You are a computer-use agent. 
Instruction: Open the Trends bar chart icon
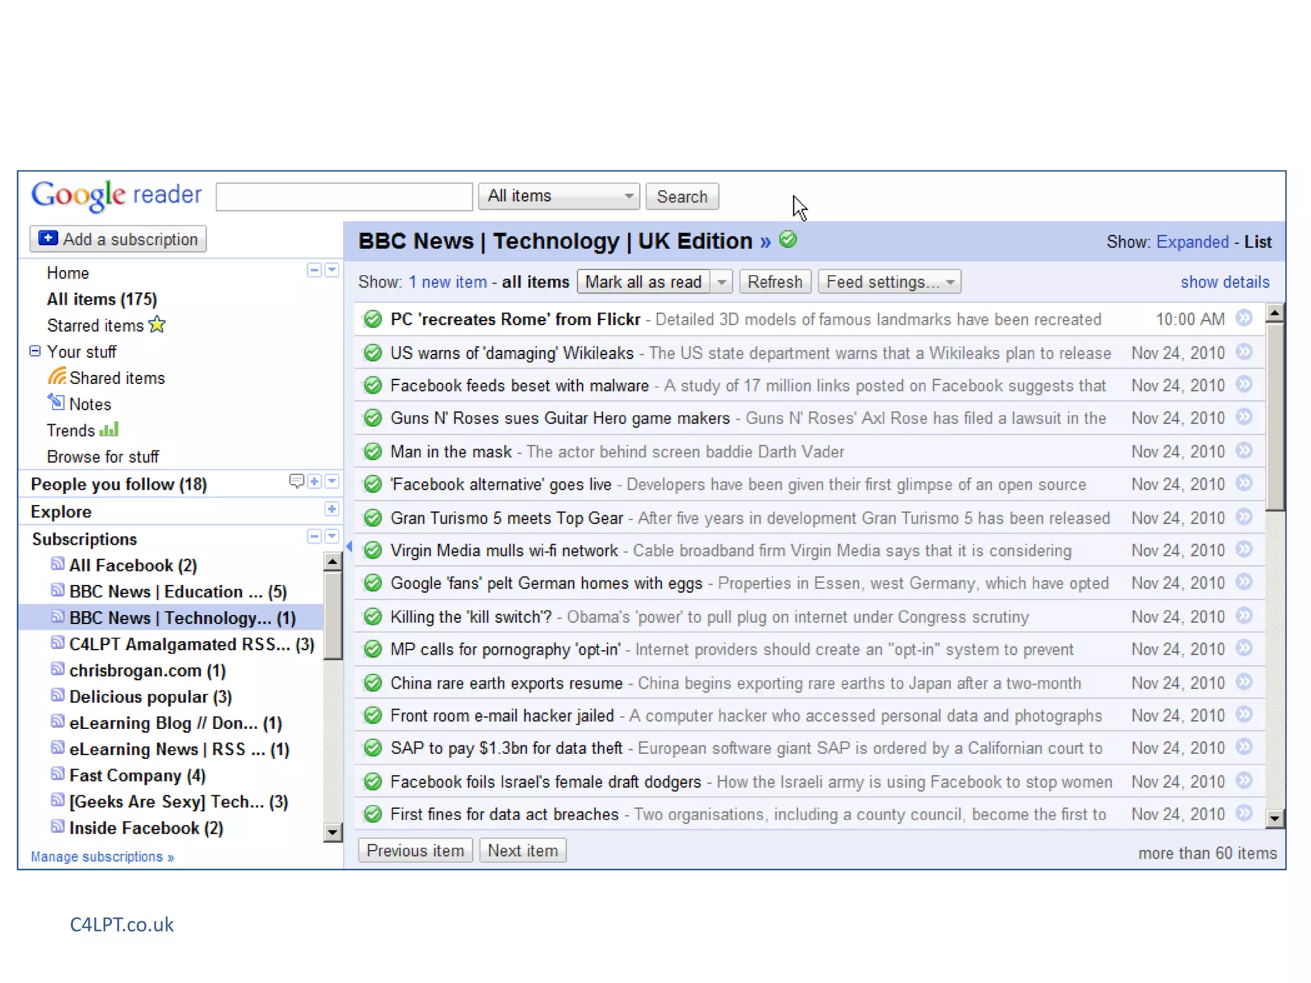point(109,429)
